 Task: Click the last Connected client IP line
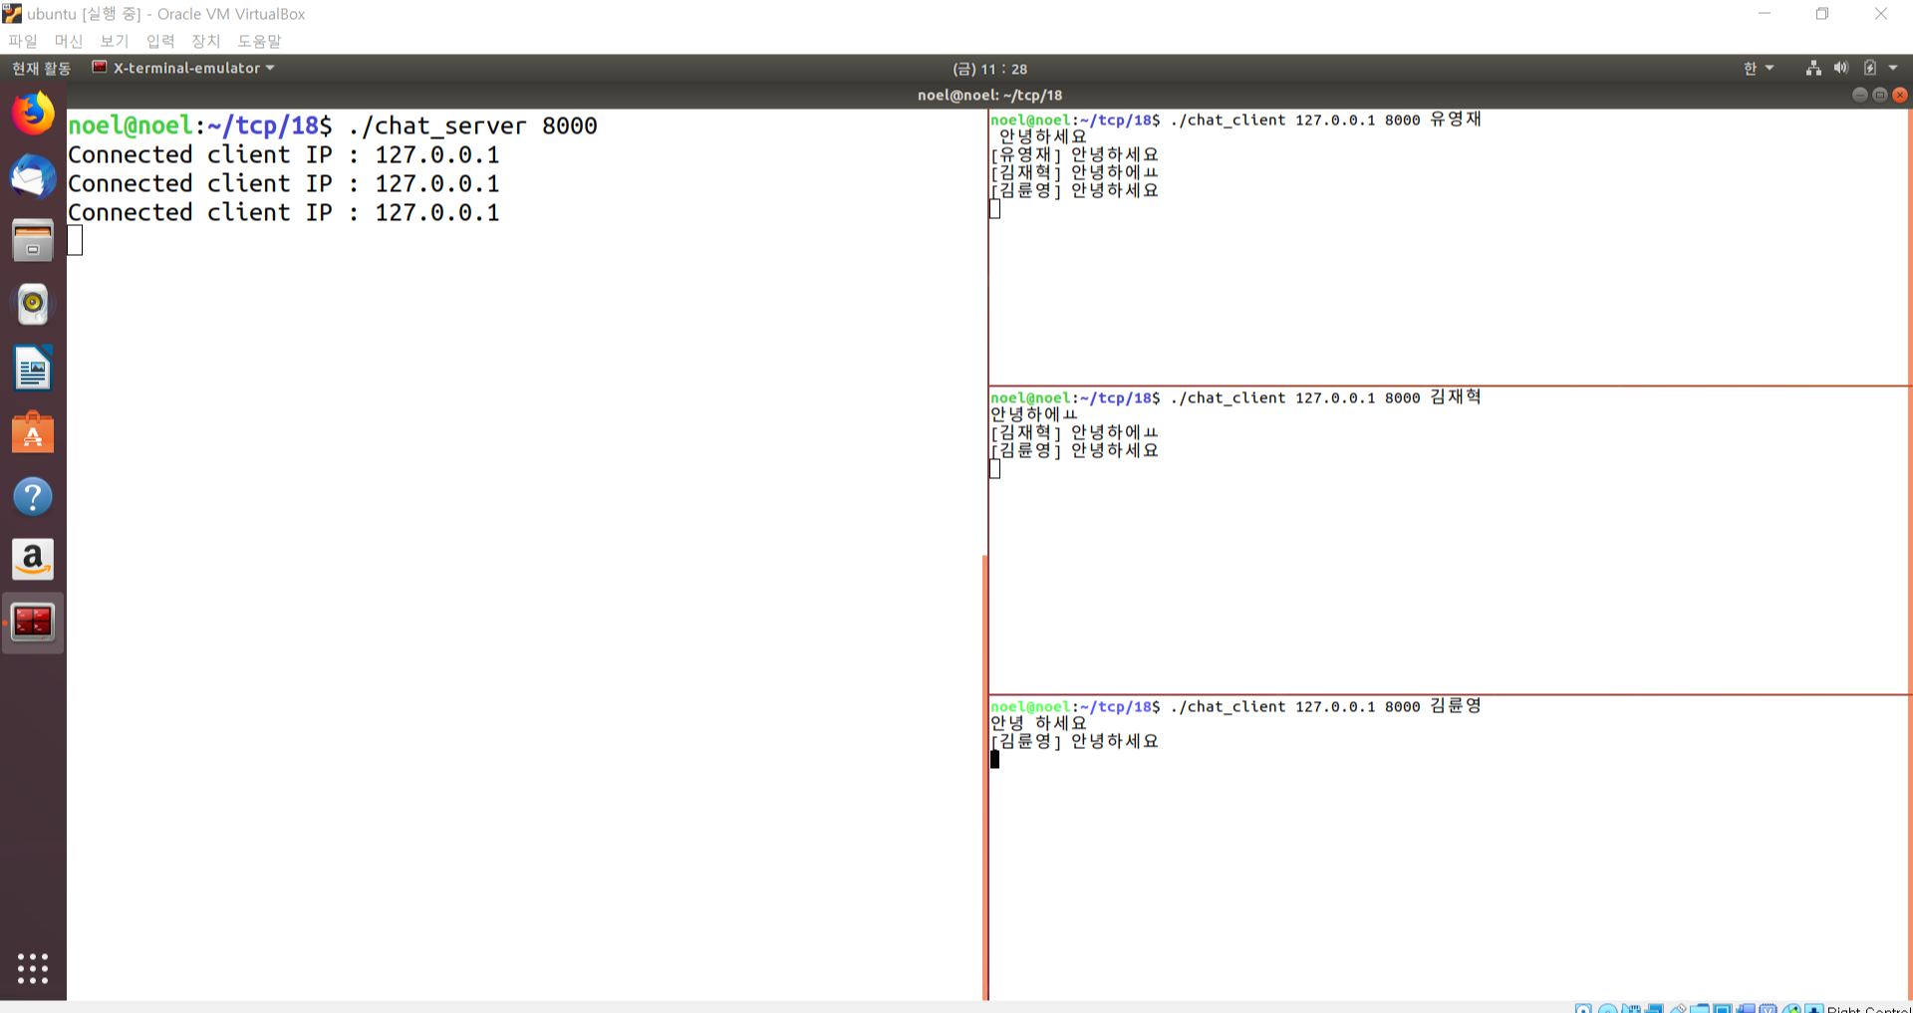[284, 212]
